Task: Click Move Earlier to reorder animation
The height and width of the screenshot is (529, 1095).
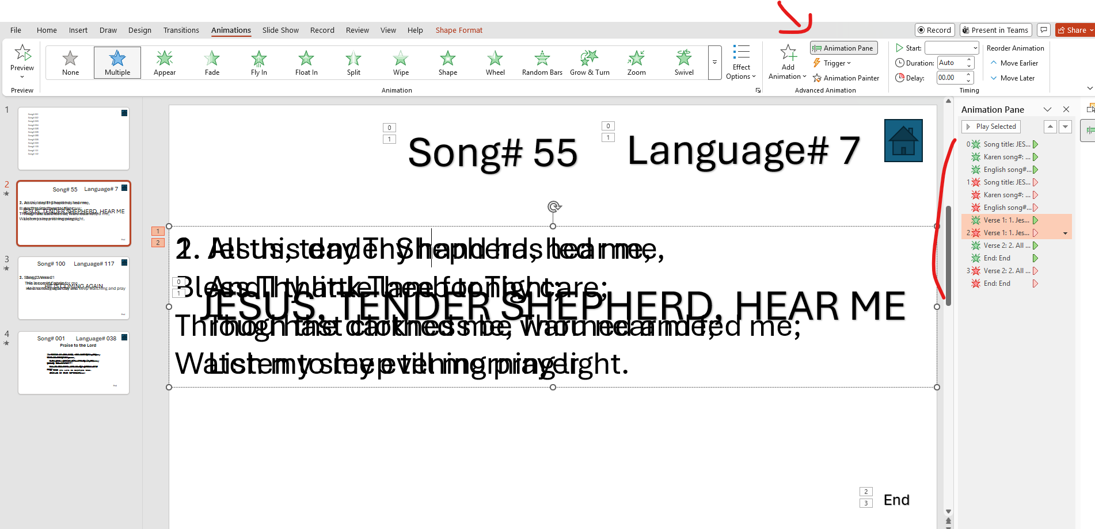Action: 1014,63
